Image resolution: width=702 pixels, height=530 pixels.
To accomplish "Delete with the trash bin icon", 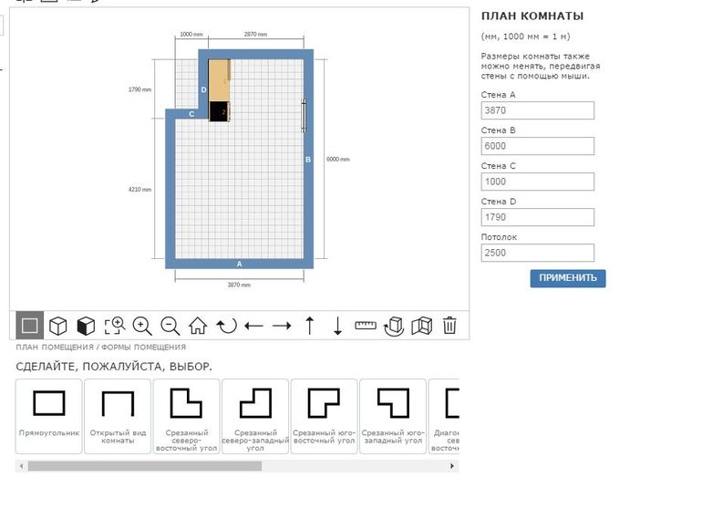I will pyautogui.click(x=449, y=326).
